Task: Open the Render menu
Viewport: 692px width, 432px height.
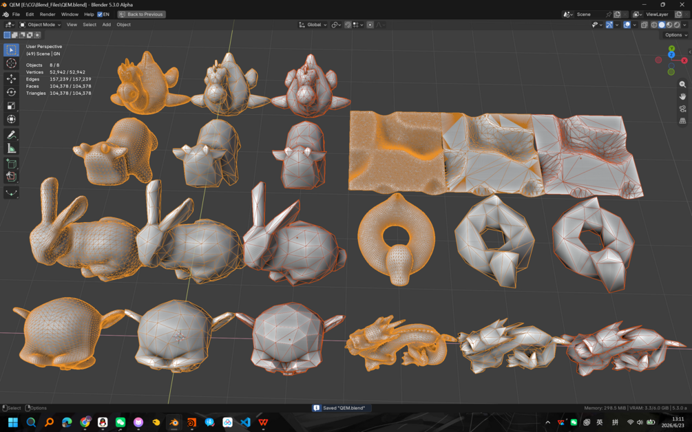Action: click(48, 14)
